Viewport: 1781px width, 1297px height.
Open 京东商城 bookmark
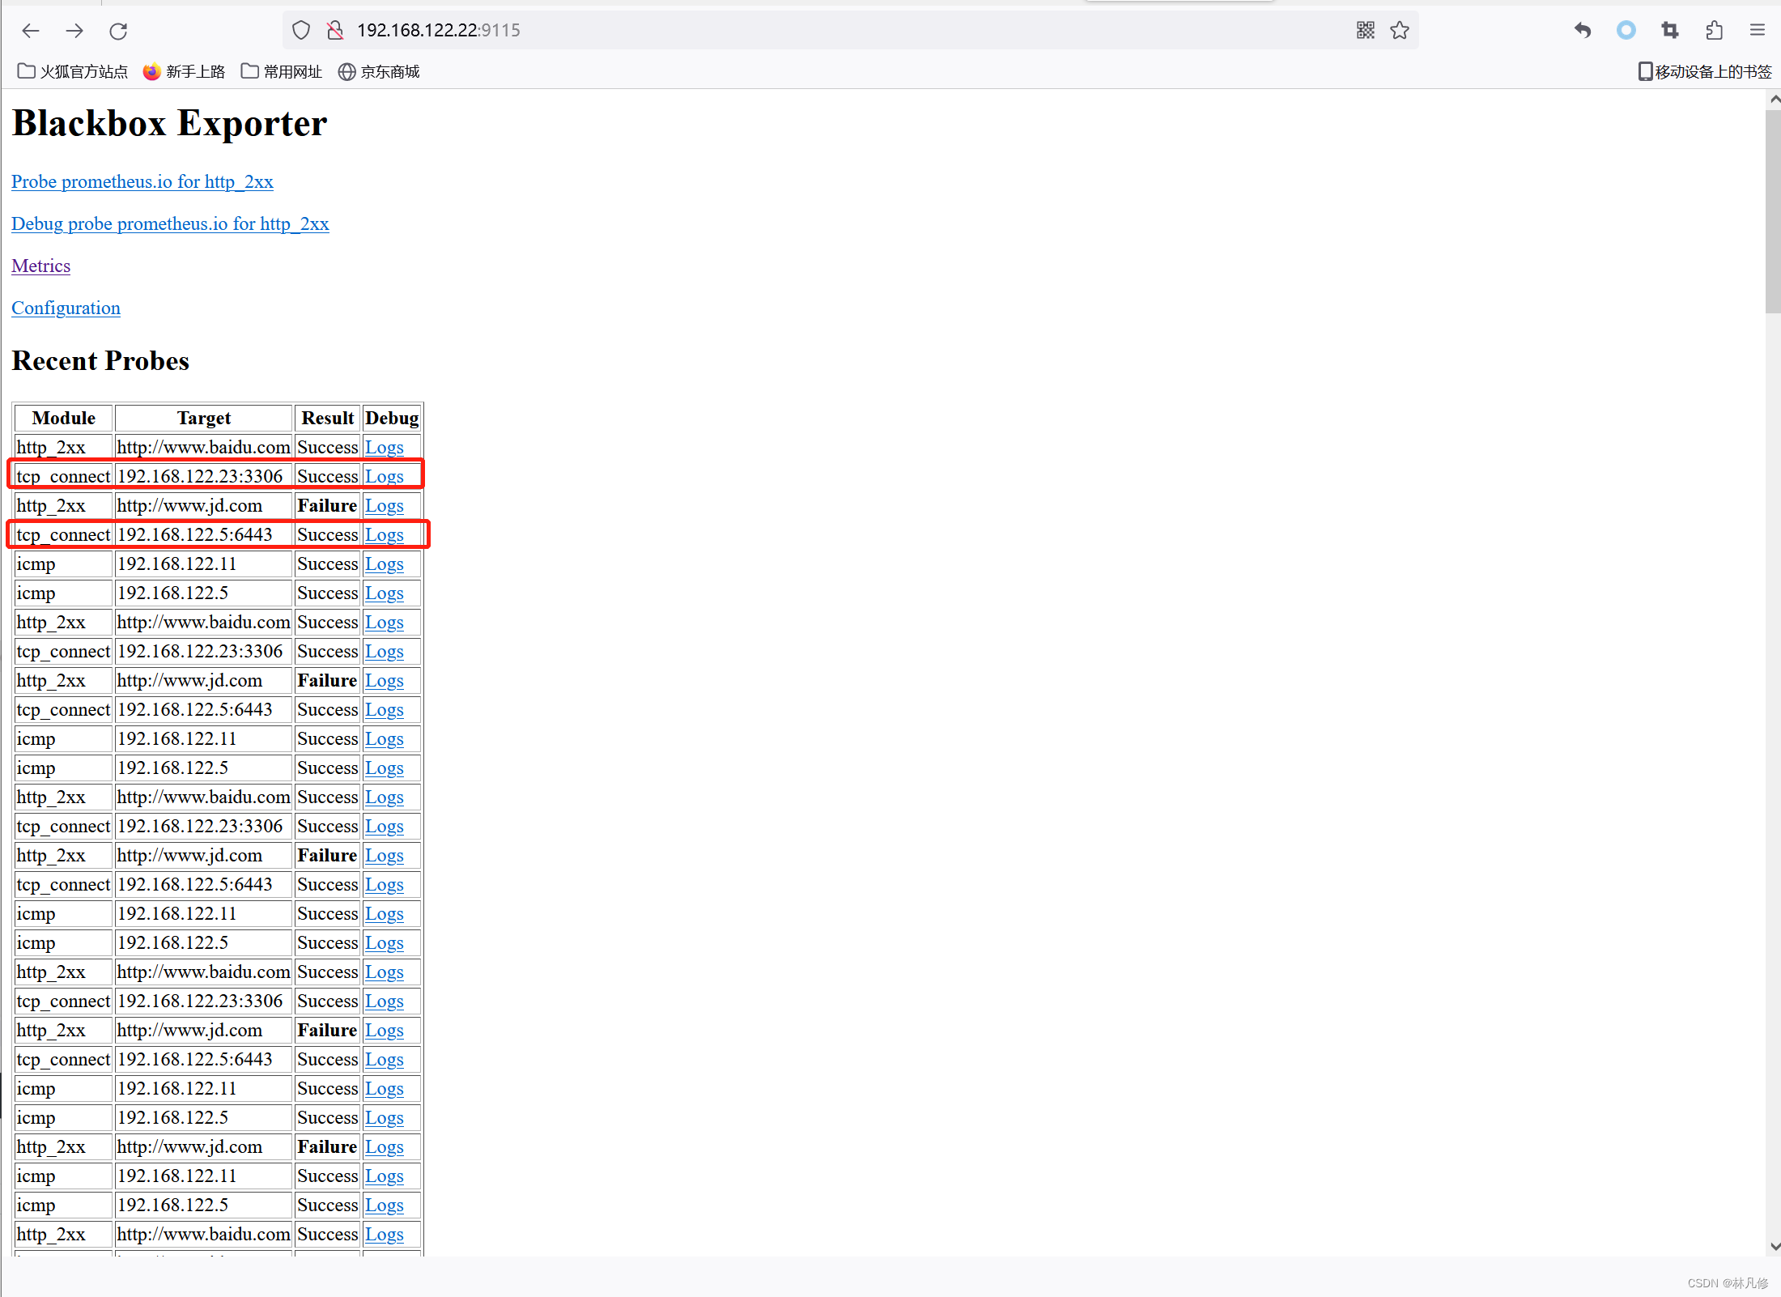point(379,72)
